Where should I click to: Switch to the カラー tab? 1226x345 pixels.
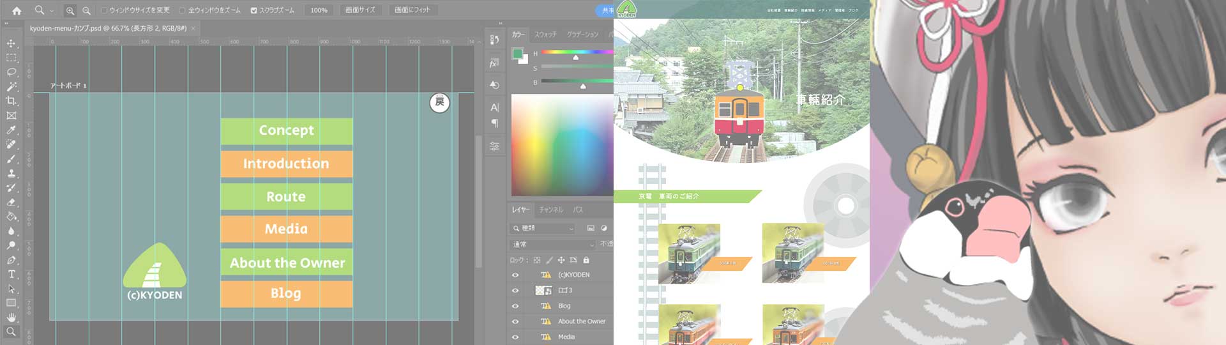[x=518, y=34]
